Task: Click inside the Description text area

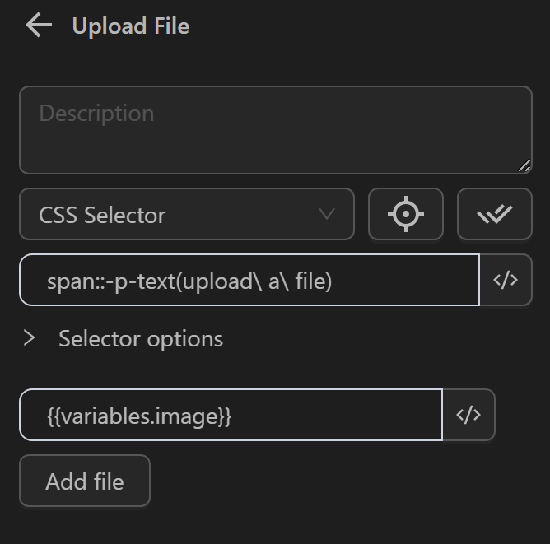Action: pyautogui.click(x=276, y=140)
